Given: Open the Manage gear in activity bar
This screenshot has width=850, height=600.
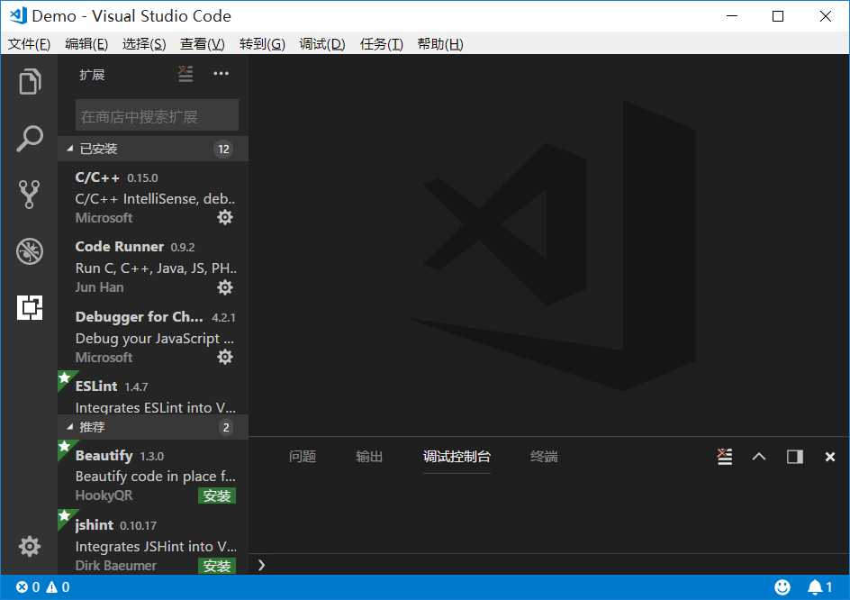Looking at the screenshot, I should point(30,546).
